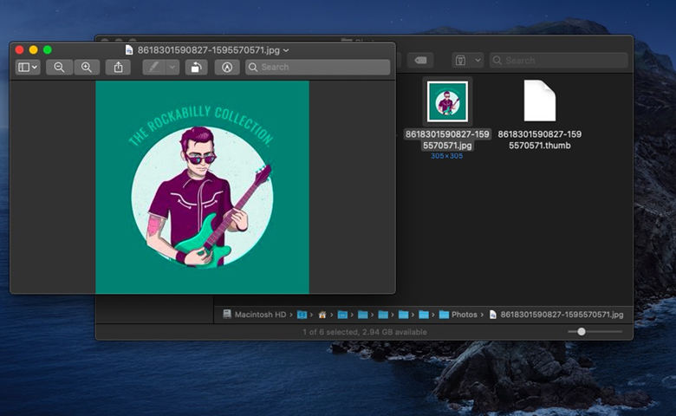
Task: Click the '1 of 6 selected' status text
Action: (x=365, y=332)
